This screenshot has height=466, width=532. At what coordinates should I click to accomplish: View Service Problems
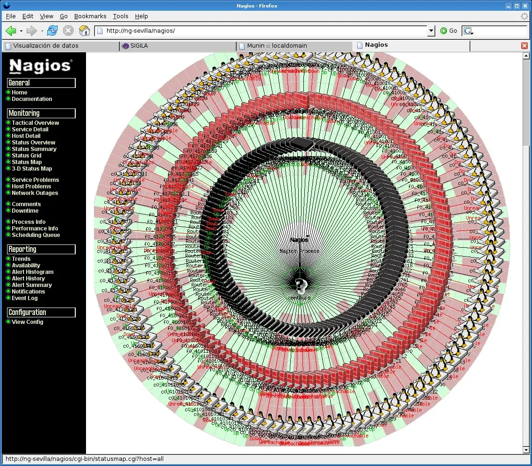click(x=35, y=180)
